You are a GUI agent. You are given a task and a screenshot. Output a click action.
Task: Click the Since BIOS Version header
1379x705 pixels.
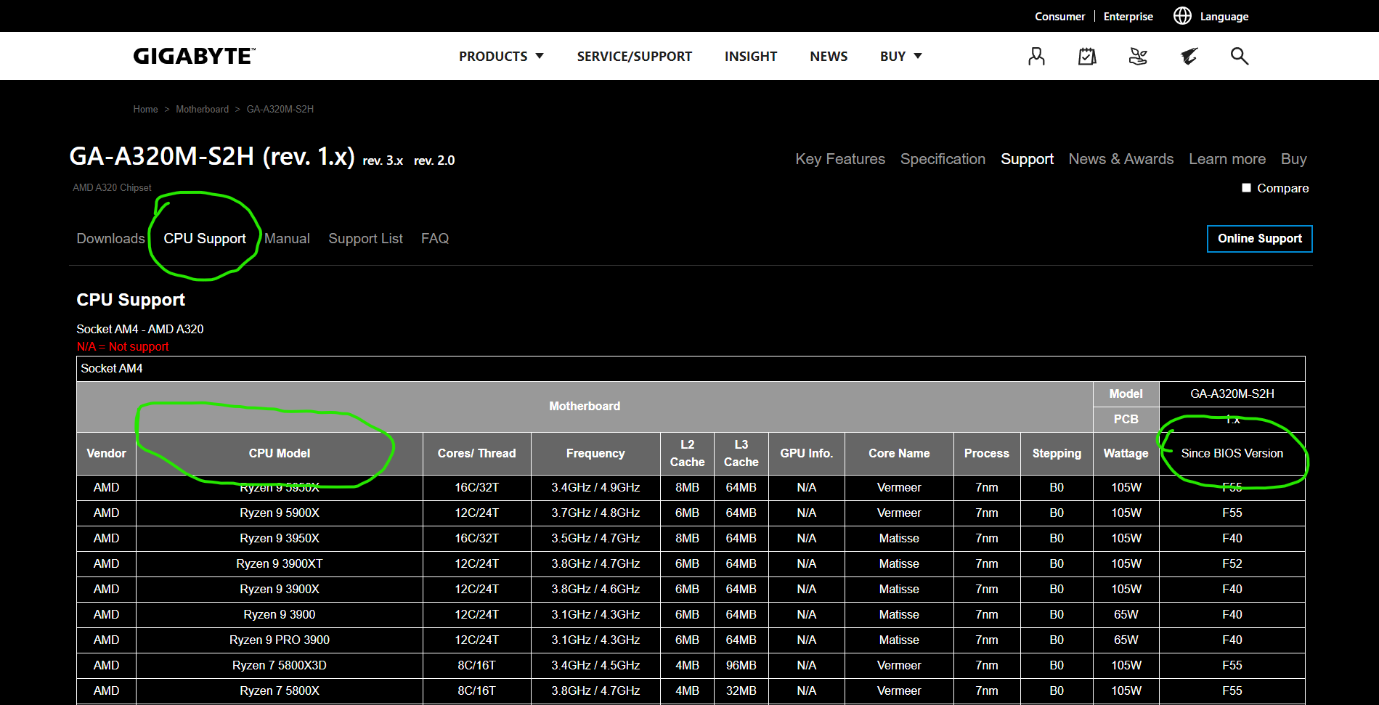1232,454
